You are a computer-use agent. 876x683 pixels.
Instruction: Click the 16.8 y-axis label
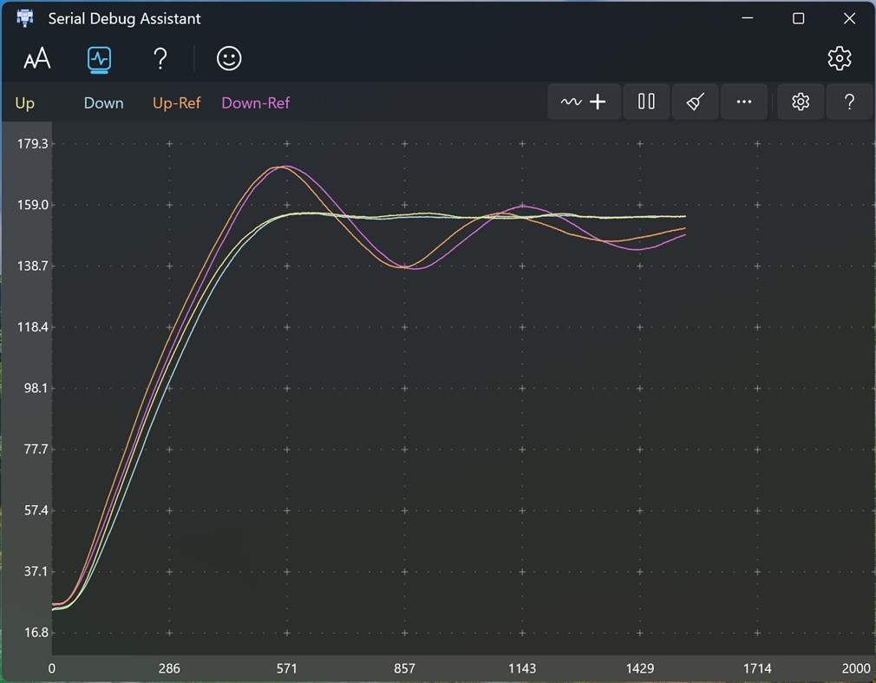coord(36,632)
